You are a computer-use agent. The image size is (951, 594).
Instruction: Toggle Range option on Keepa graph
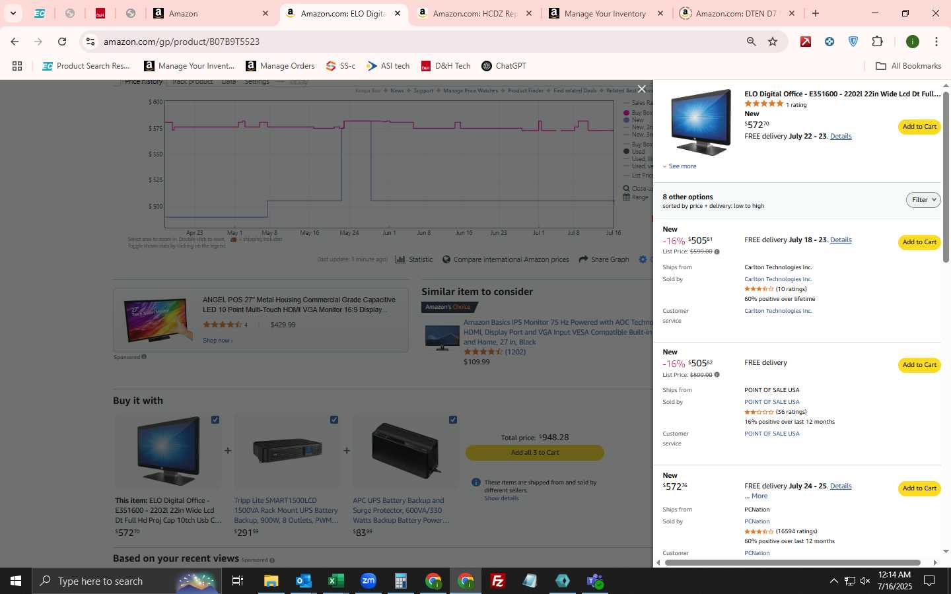[636, 197]
